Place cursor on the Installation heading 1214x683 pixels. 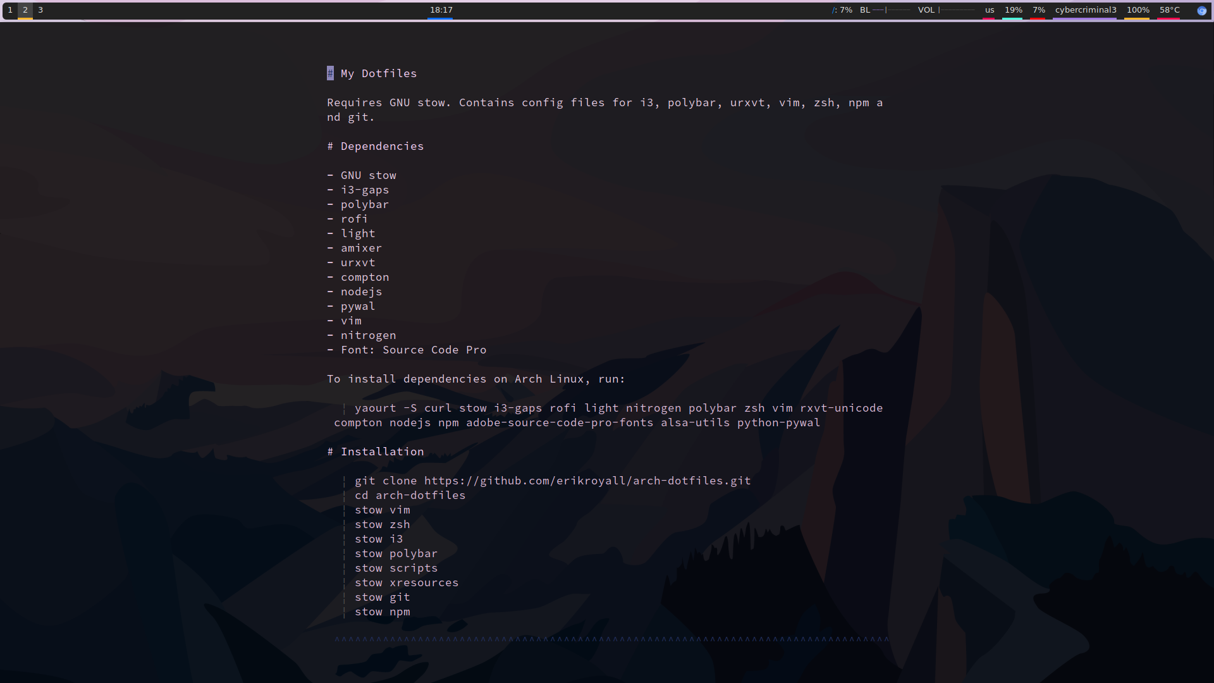pyautogui.click(x=382, y=452)
